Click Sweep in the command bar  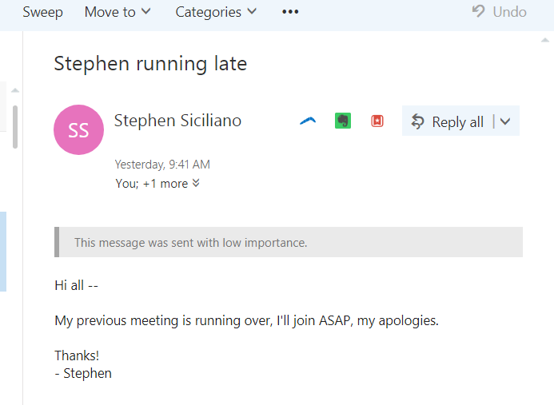[42, 12]
